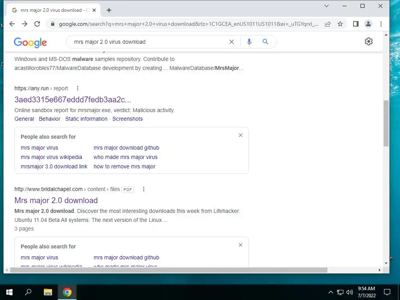Screen dimensions: 400x300
Task: Reload the current page
Action: pos(37,24)
